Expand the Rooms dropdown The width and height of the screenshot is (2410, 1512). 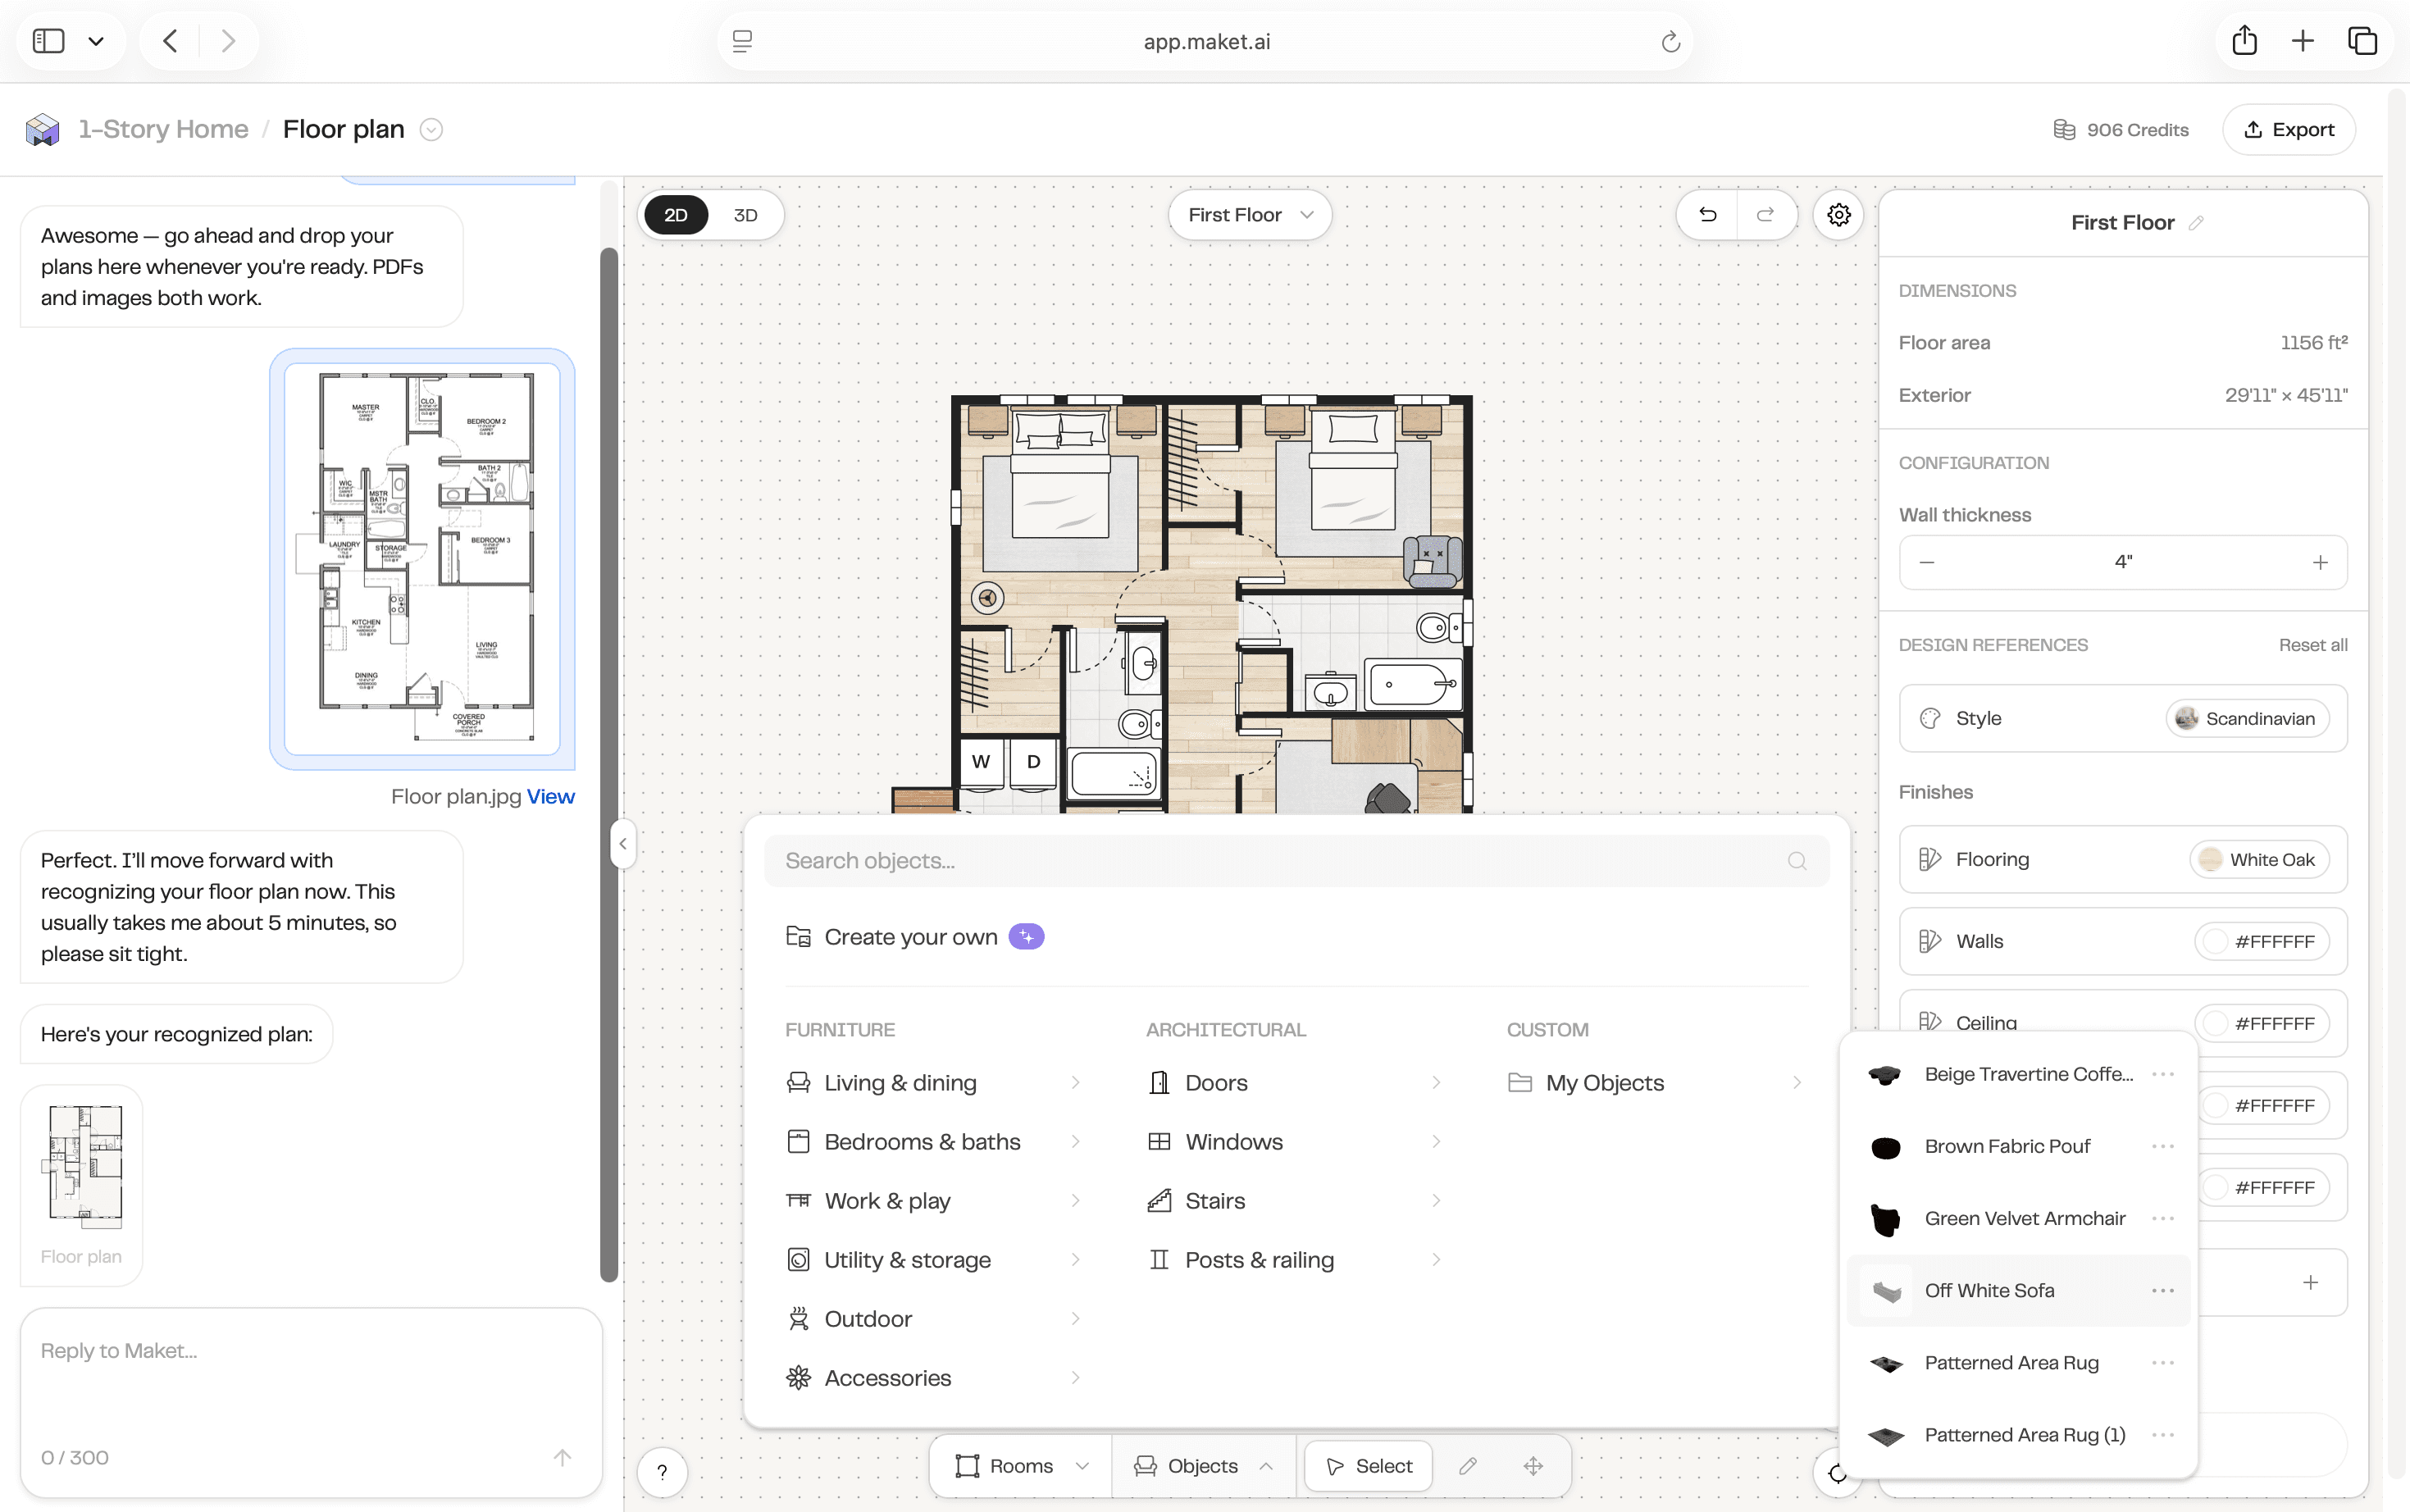click(x=1020, y=1466)
